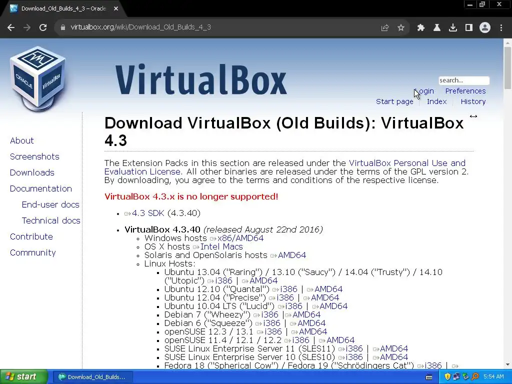Open Screenshots in the sidebar

[x=34, y=156]
